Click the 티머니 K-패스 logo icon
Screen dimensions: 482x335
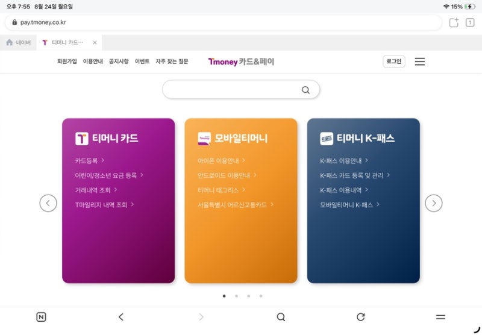pyautogui.click(x=327, y=139)
